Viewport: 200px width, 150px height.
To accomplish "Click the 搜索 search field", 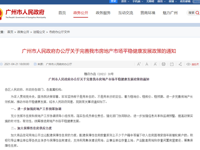I will click(x=193, y=13).
